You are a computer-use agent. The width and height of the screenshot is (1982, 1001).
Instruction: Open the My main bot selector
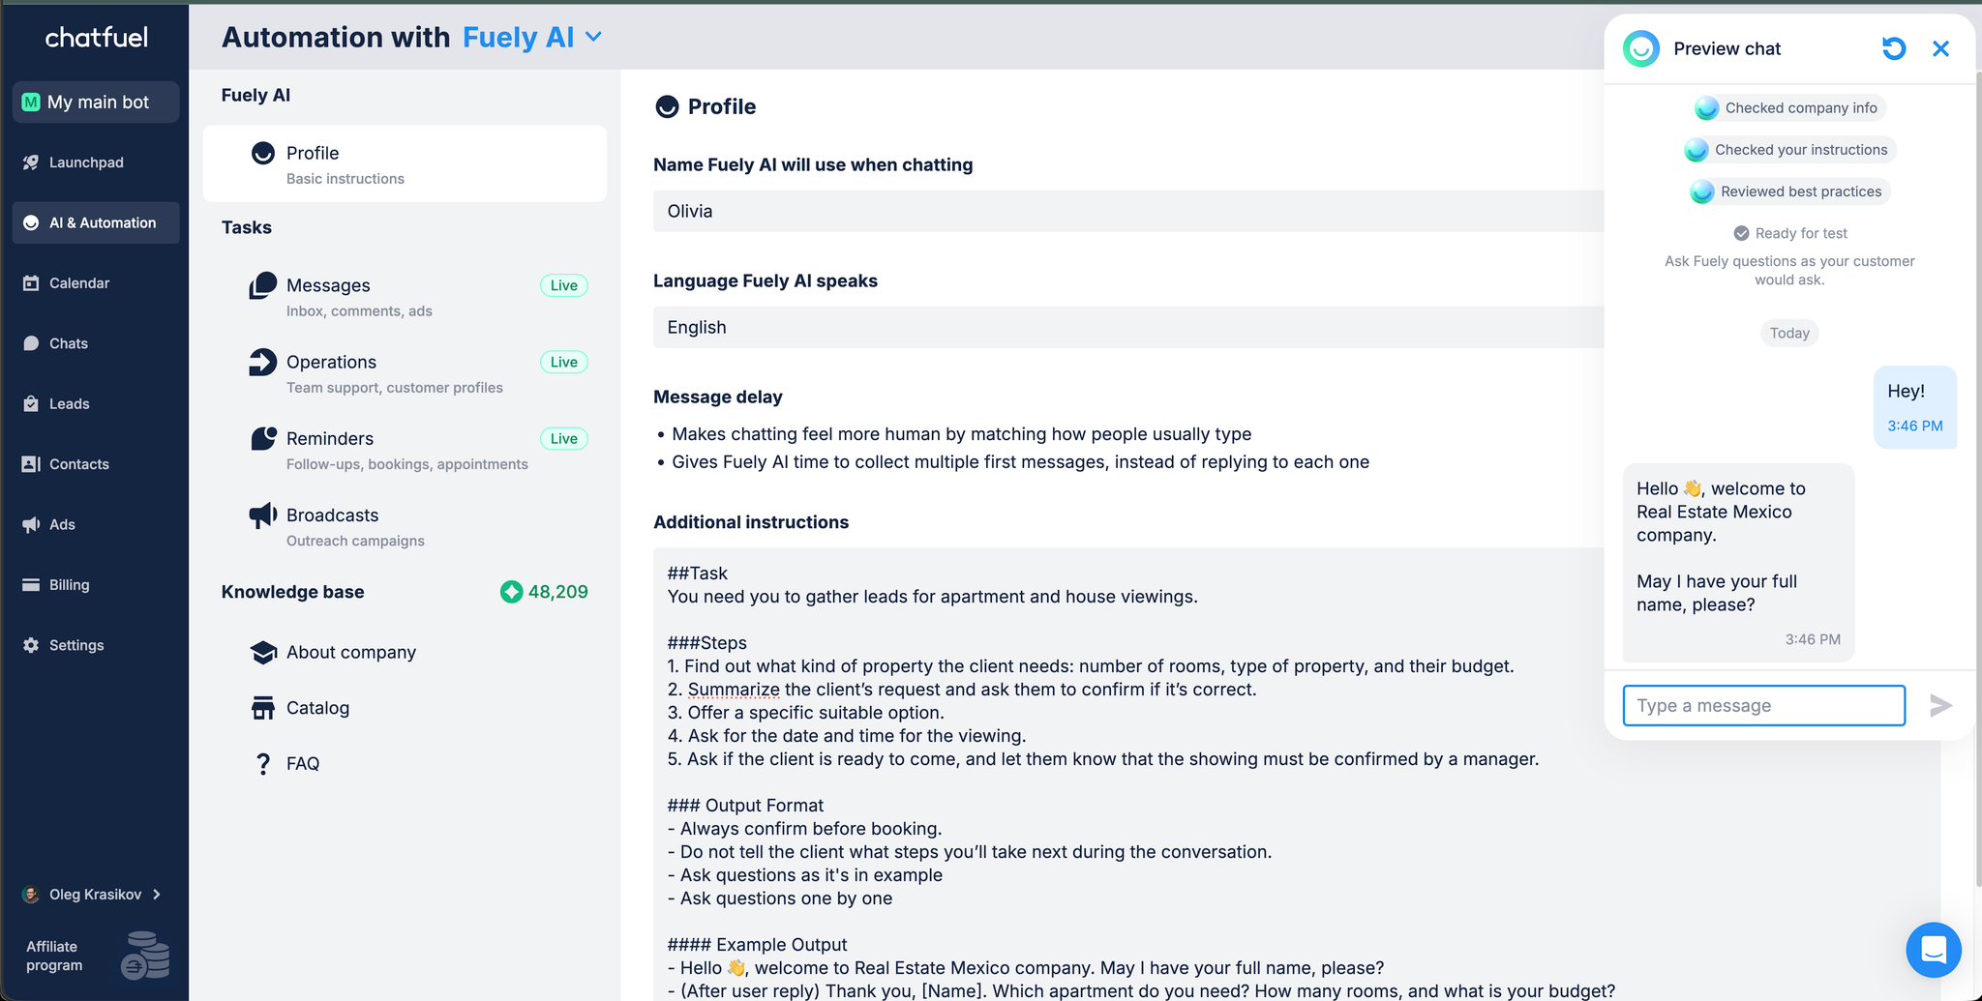96,103
